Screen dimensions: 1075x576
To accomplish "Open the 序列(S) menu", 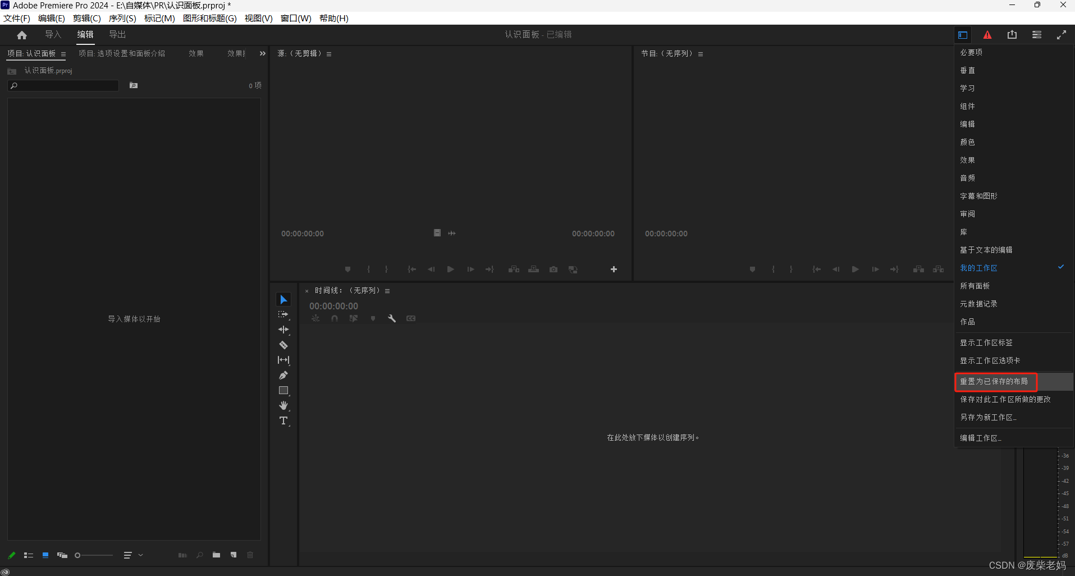I will [x=122, y=18].
